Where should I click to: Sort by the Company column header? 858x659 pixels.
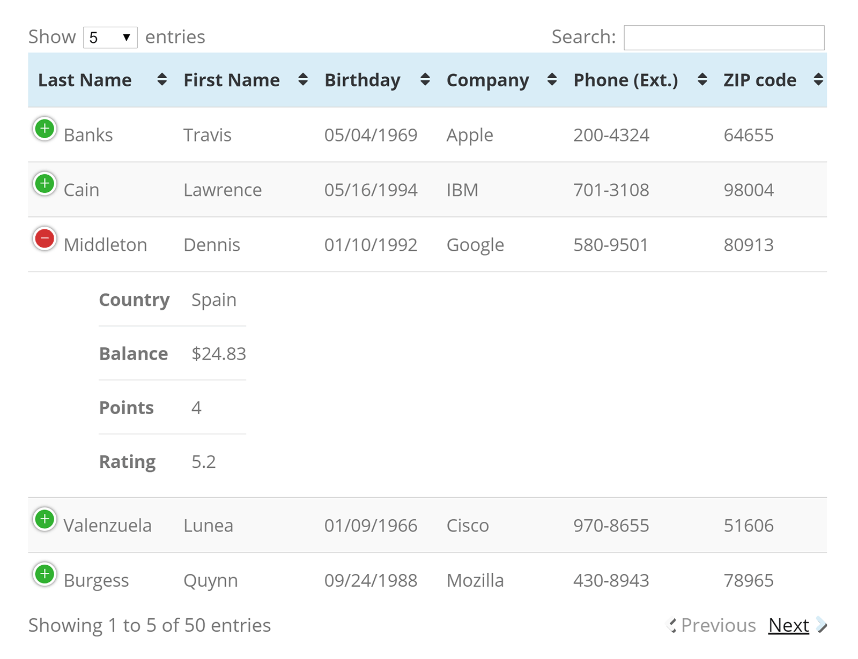[487, 80]
